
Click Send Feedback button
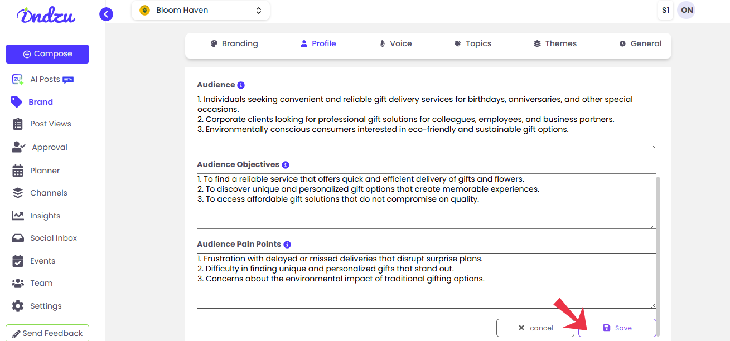47,333
